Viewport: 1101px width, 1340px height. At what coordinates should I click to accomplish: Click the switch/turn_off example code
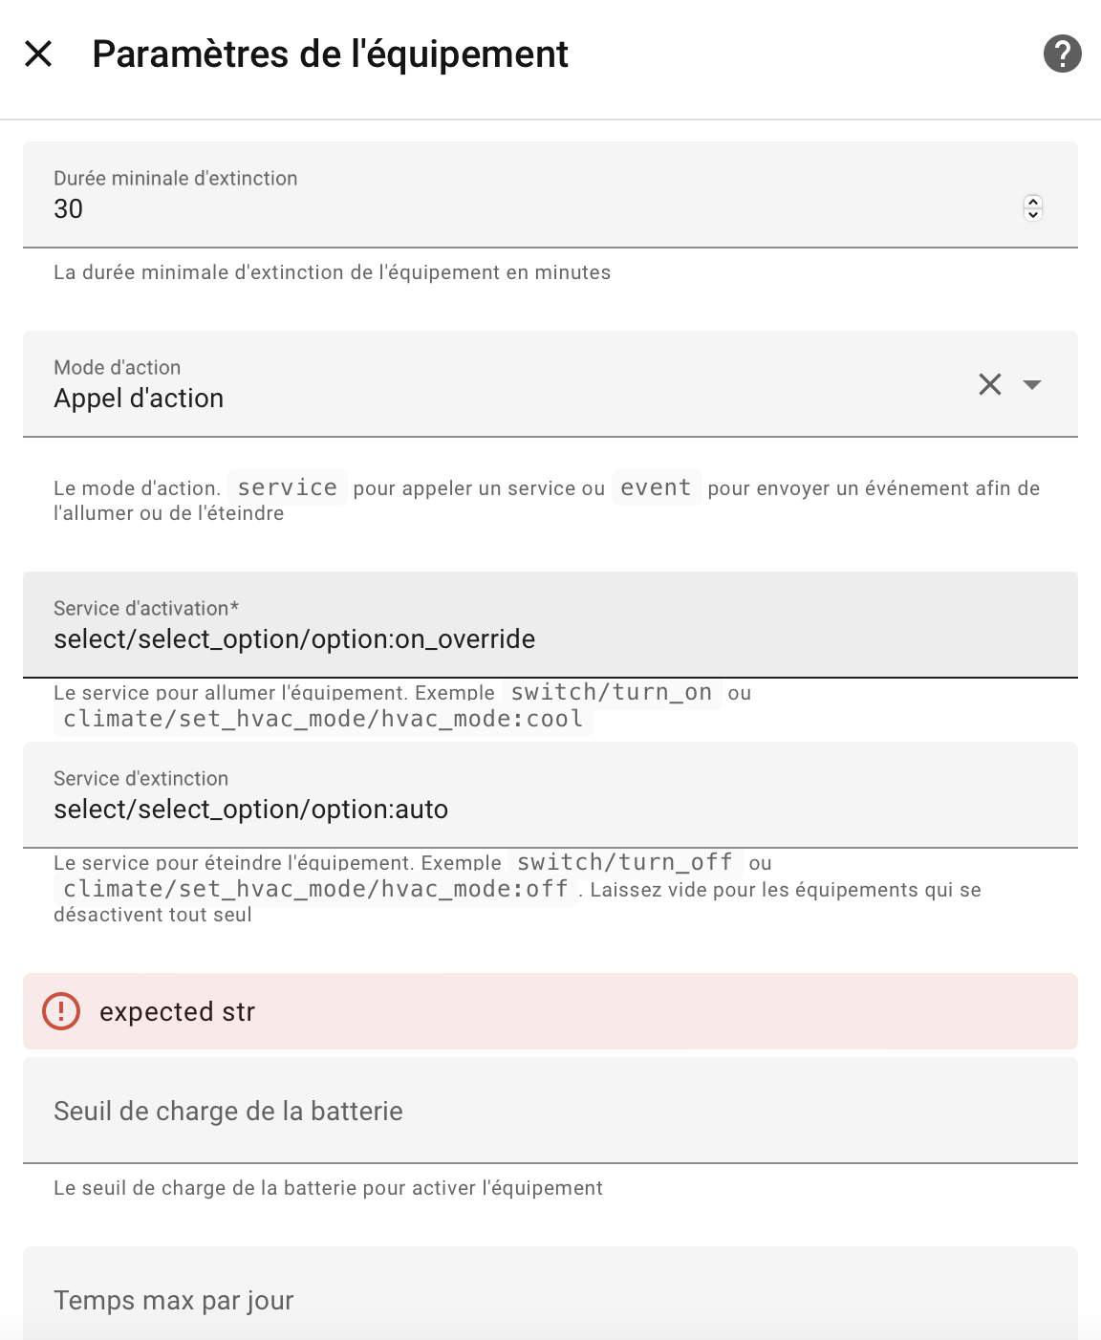tap(625, 862)
